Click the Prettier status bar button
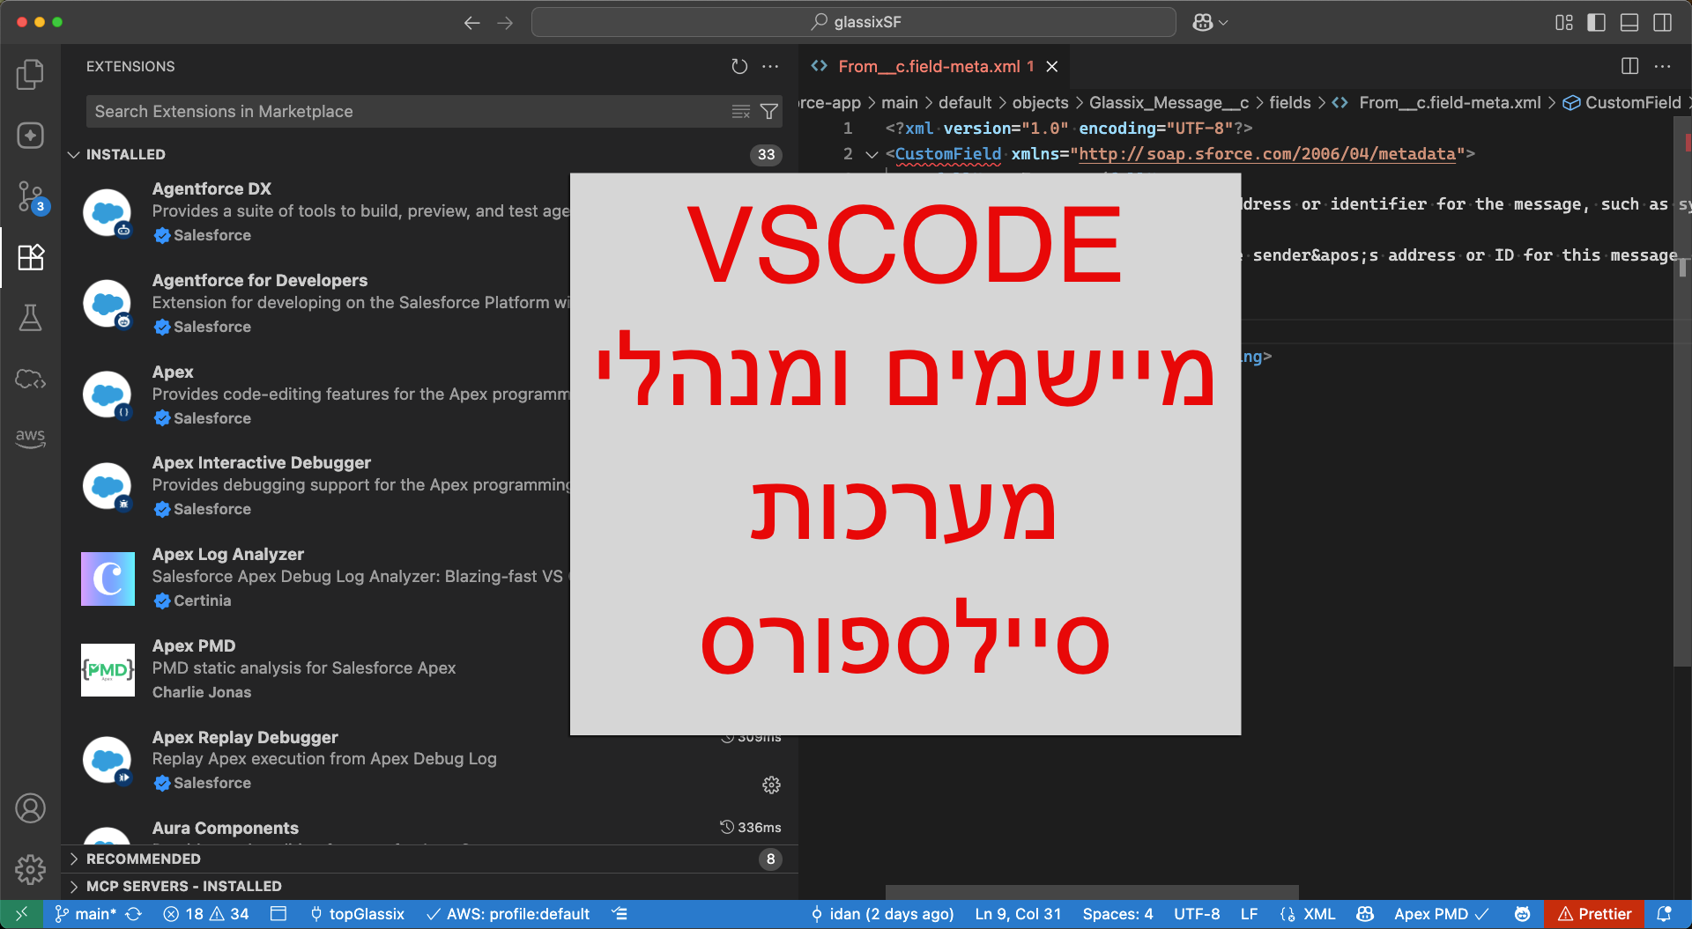Screen dimensions: 1692x929 (1594, 914)
